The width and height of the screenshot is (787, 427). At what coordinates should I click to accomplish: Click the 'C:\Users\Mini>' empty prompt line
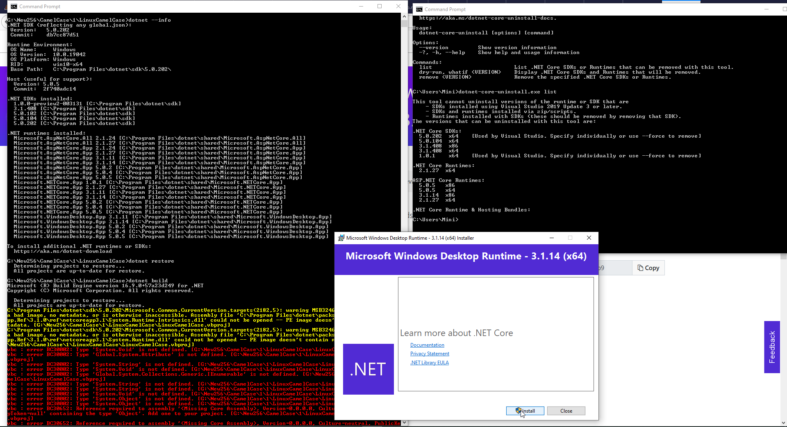435,220
